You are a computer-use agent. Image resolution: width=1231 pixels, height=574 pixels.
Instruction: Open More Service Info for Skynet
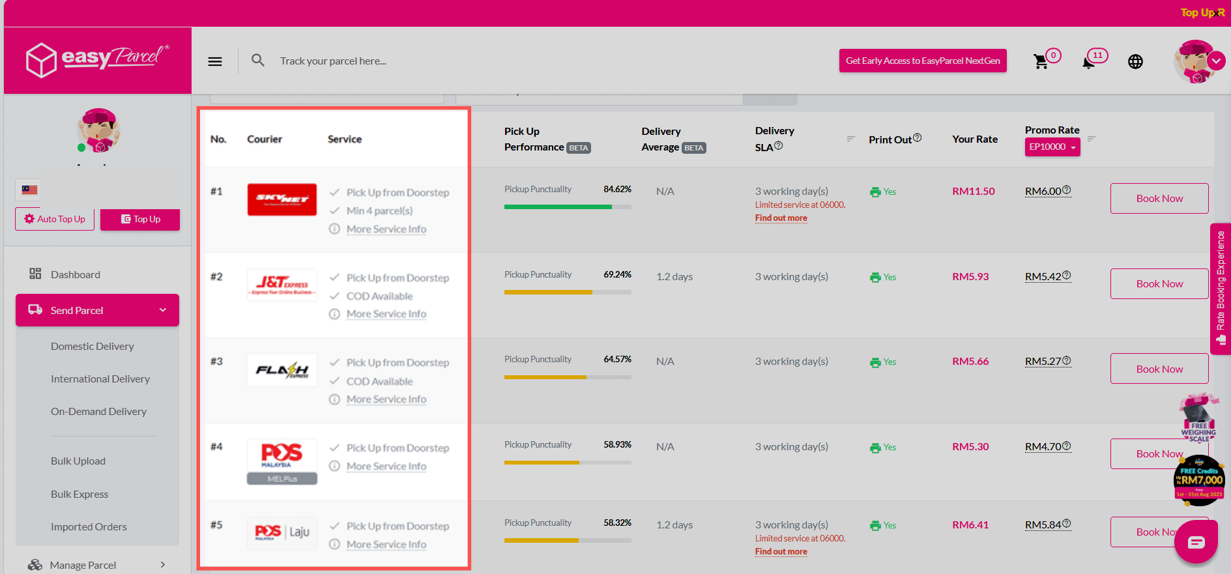coord(386,229)
